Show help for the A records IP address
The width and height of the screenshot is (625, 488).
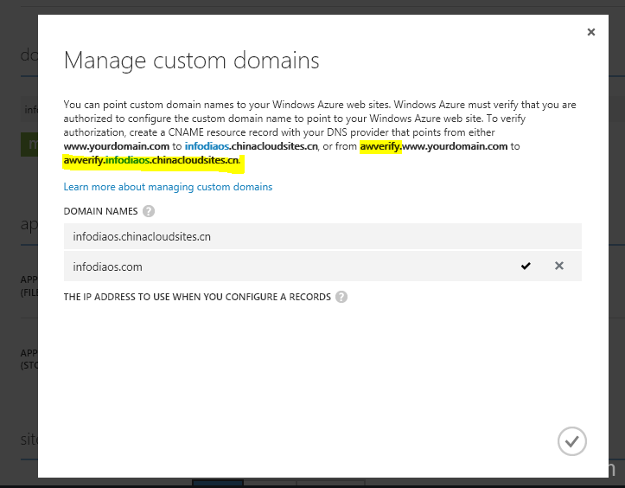coord(341,297)
